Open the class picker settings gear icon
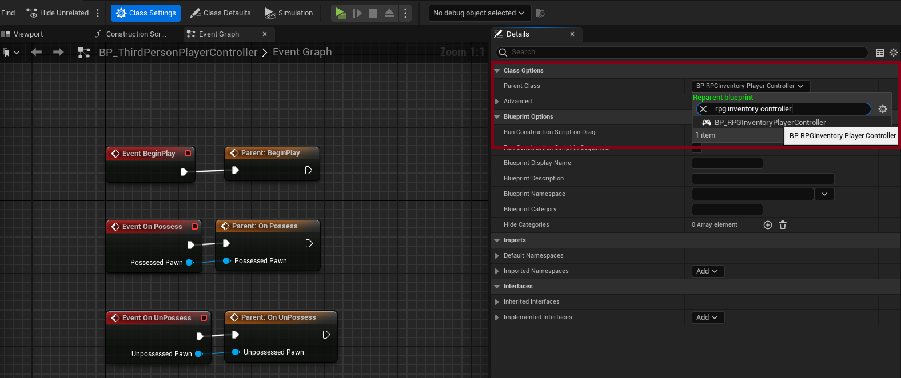 (883, 109)
